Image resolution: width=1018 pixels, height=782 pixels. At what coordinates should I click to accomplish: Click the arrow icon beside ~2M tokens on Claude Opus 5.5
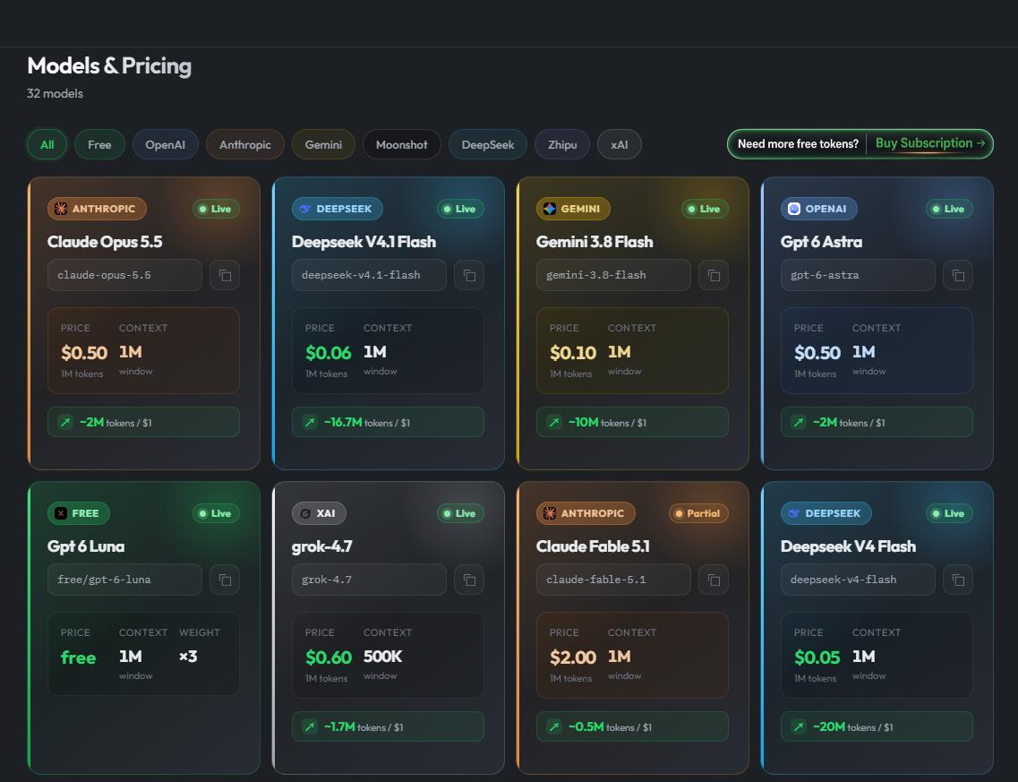point(65,422)
